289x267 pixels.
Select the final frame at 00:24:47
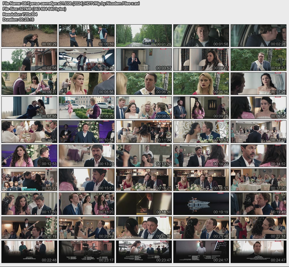pyautogui.click(x=259, y=252)
